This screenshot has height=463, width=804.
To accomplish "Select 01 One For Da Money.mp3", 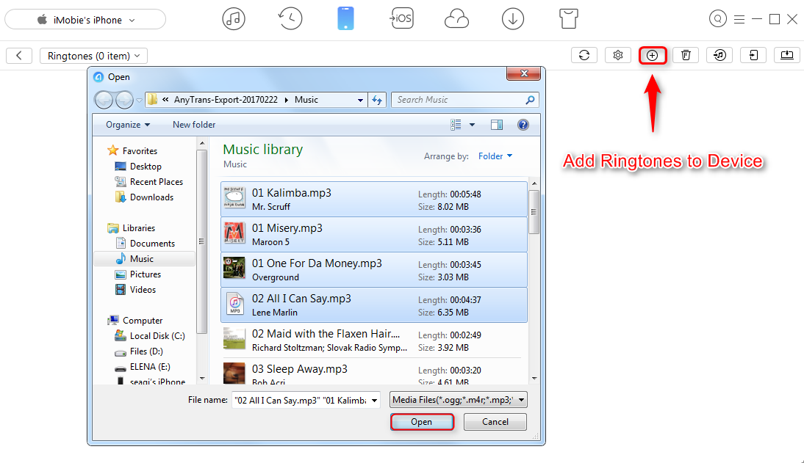I will [x=374, y=270].
